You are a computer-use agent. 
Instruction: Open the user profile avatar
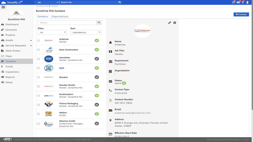(x=247, y=2)
